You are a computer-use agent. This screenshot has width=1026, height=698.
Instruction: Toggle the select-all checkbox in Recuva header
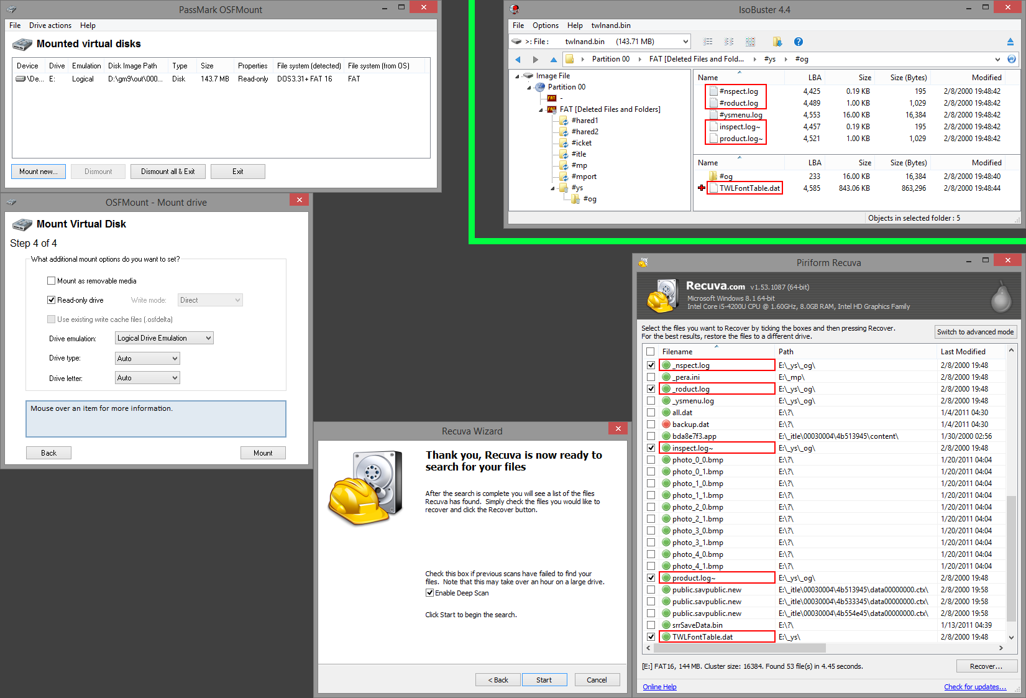click(651, 352)
